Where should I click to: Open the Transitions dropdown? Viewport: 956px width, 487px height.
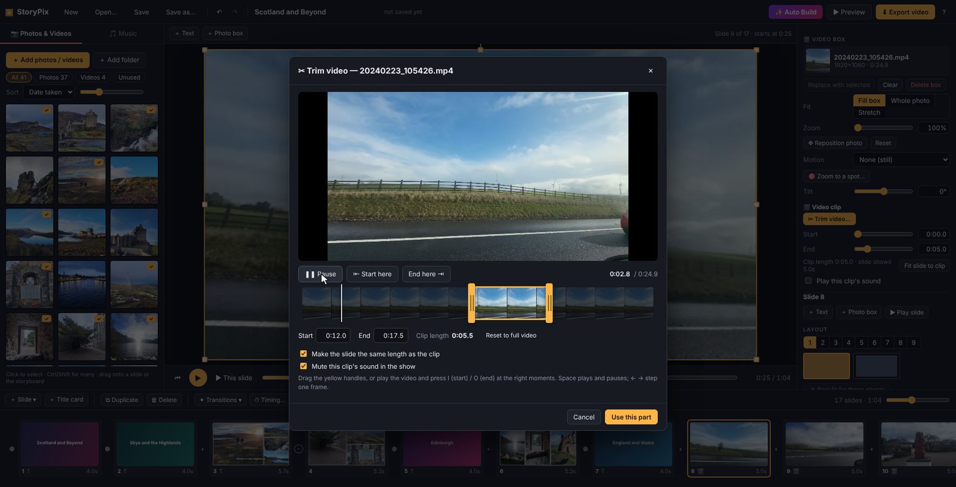220,400
